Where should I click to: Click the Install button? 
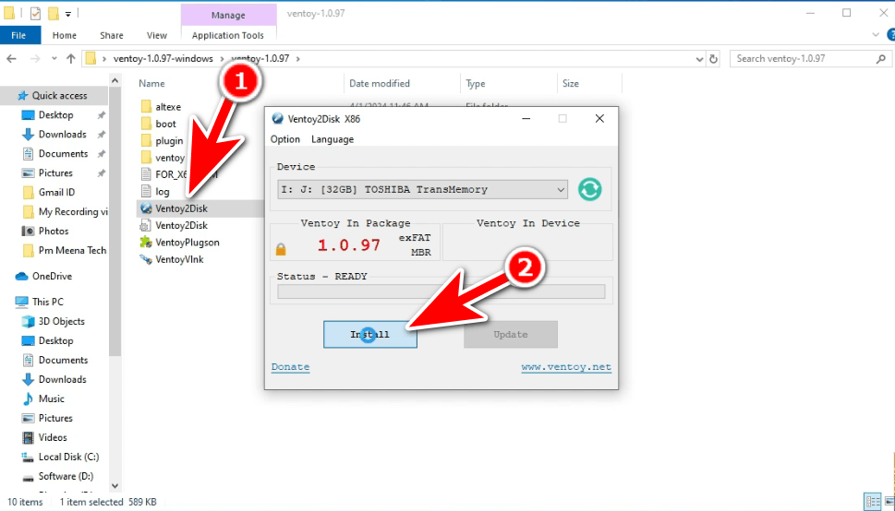pyautogui.click(x=369, y=335)
